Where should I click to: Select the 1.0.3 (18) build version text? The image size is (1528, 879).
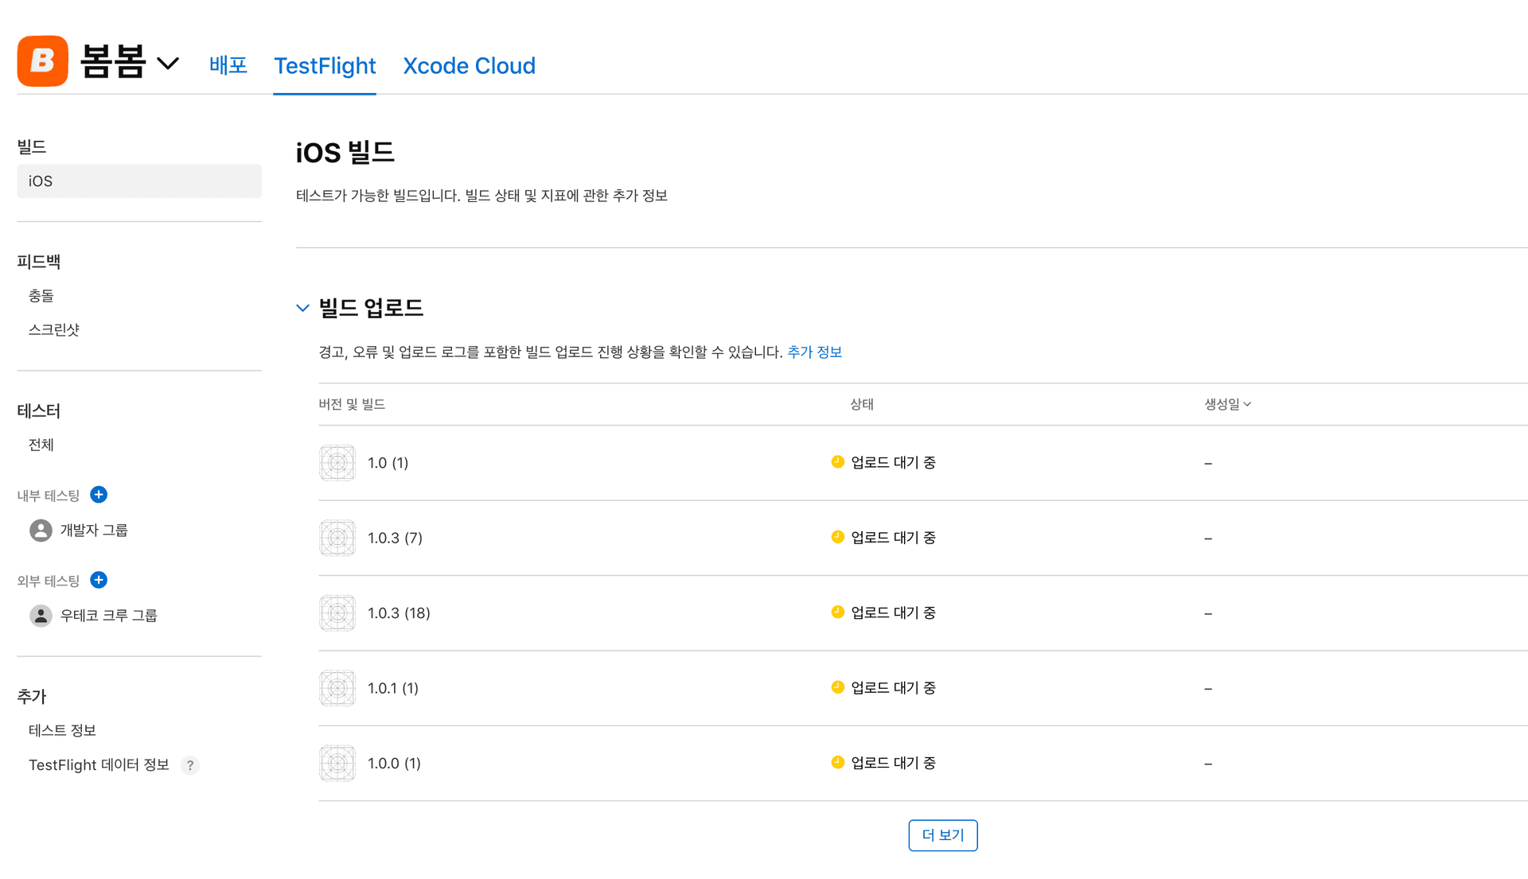[399, 613]
